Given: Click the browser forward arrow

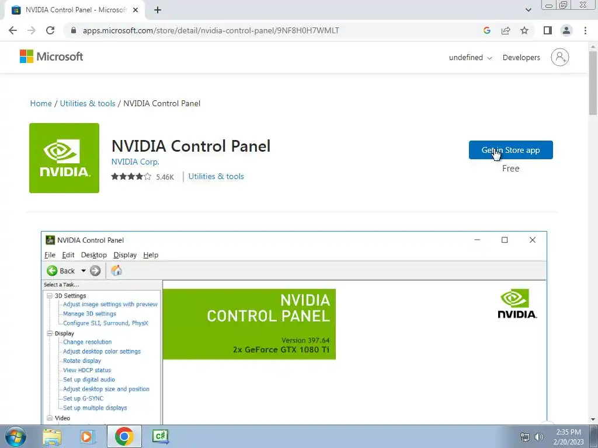Looking at the screenshot, I should [x=32, y=30].
